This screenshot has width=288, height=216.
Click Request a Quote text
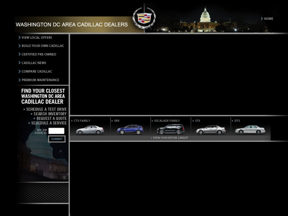pos(51,119)
